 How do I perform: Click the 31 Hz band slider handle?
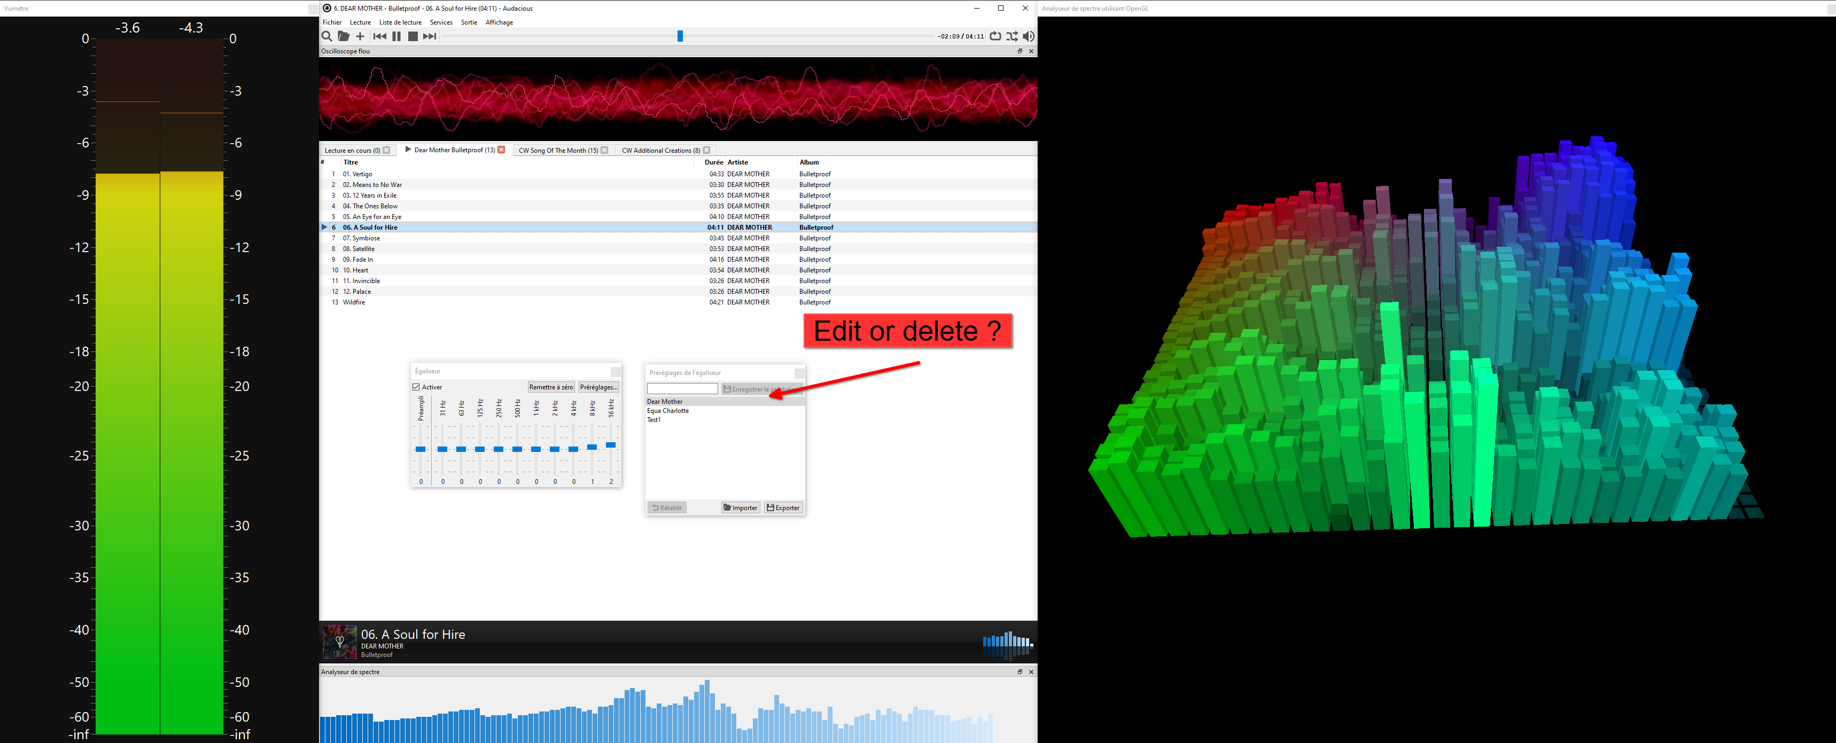click(x=442, y=449)
